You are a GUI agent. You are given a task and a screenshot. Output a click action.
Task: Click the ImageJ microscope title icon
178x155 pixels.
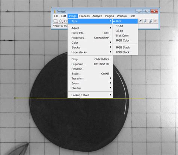(x=55, y=11)
